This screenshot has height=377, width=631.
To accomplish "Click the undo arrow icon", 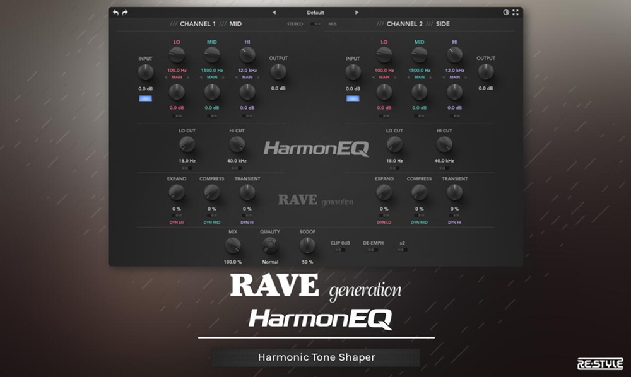I will (116, 11).
